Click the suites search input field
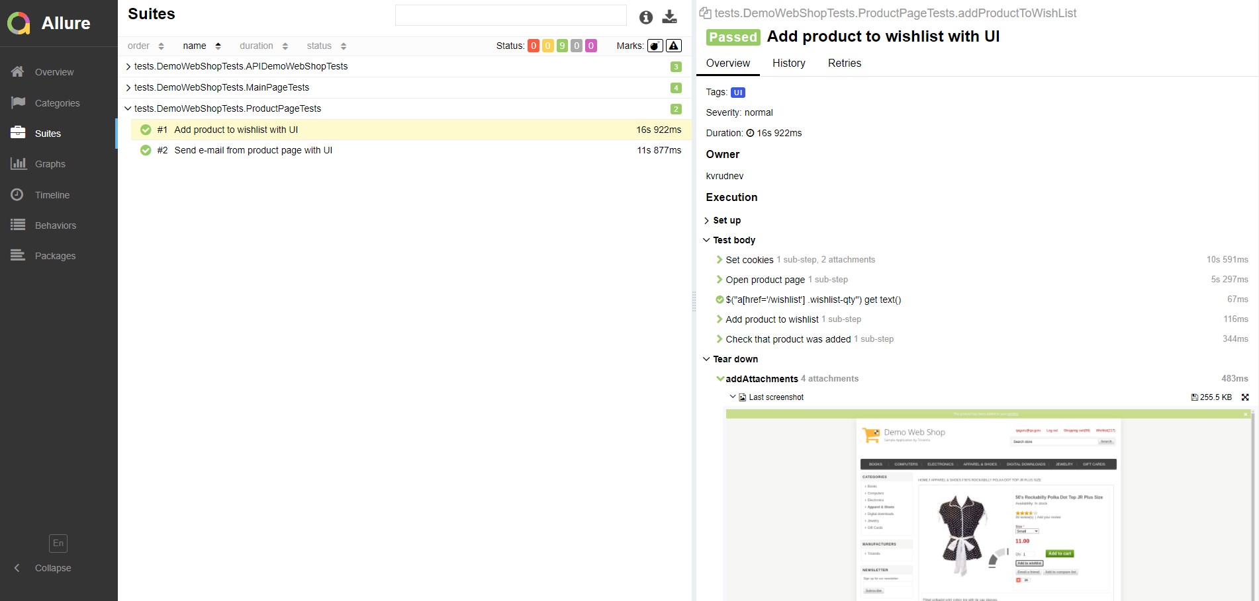The width and height of the screenshot is (1259, 601). [510, 14]
